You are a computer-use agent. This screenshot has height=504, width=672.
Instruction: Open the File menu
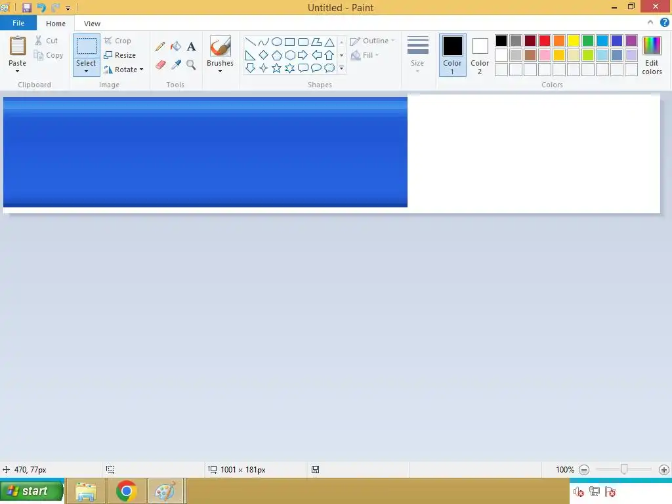(18, 23)
